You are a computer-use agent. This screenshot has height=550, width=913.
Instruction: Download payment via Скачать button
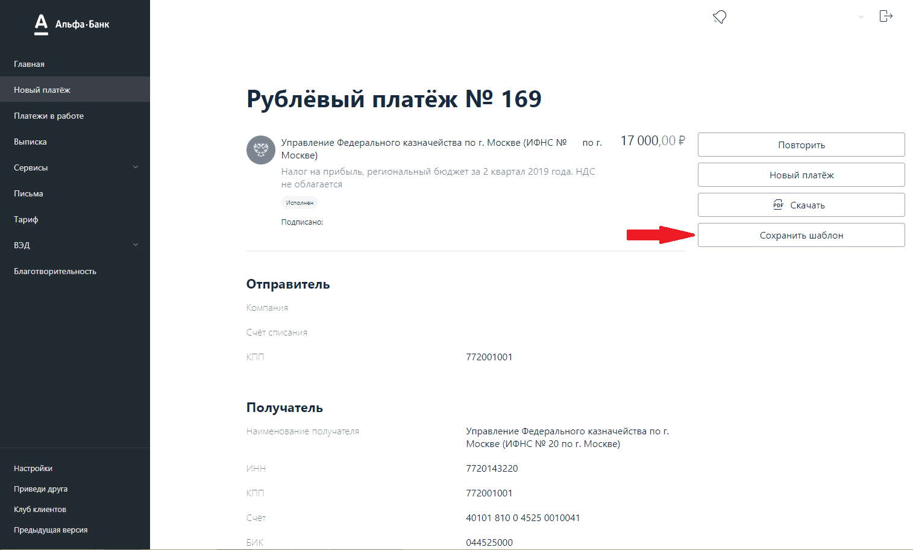click(x=801, y=205)
